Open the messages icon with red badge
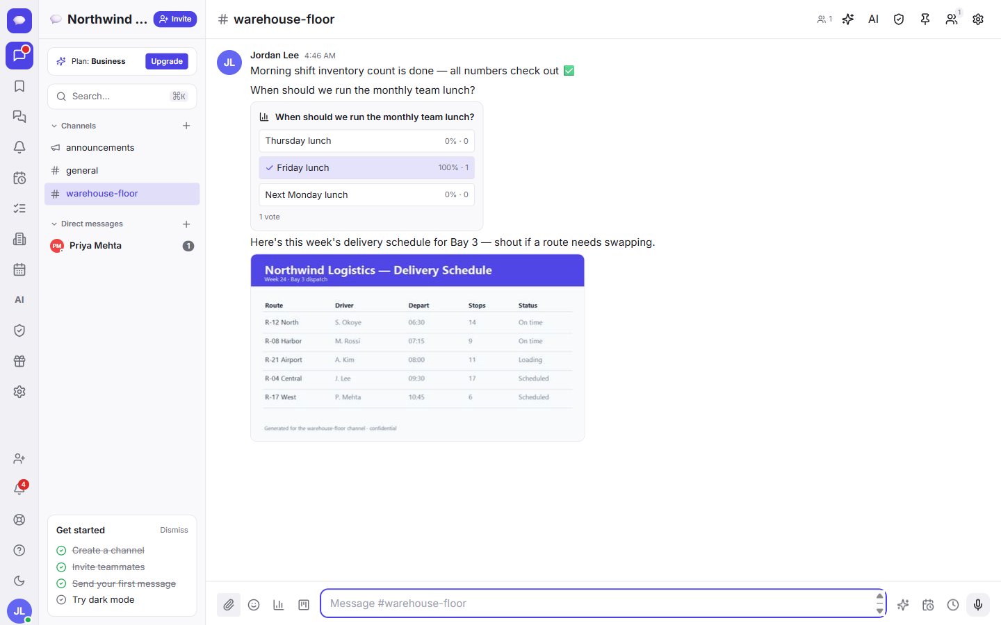 tap(19, 56)
